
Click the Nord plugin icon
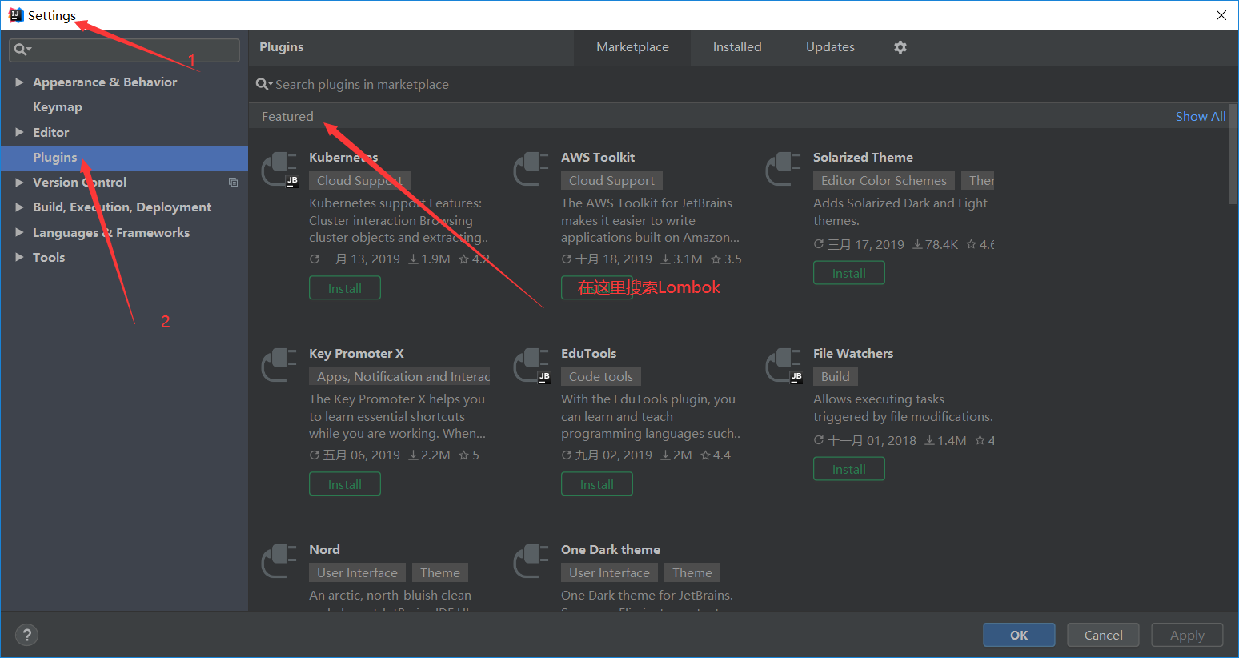(x=280, y=561)
